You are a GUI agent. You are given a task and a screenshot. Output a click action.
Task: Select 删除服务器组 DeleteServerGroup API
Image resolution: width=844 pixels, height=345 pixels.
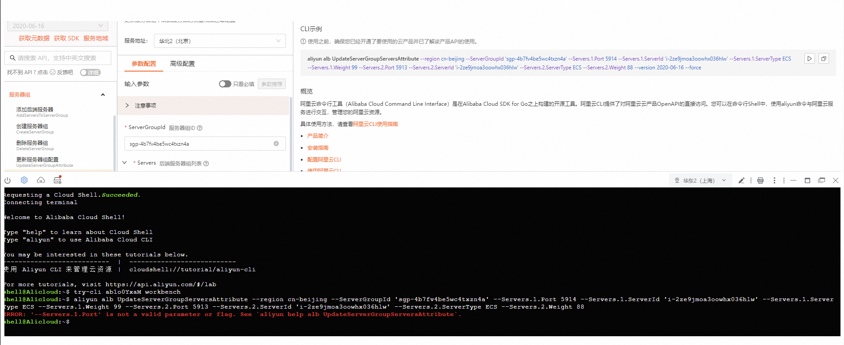35,145
